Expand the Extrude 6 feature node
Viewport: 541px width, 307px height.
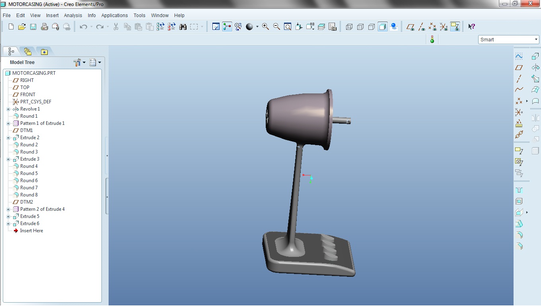(x=8, y=223)
